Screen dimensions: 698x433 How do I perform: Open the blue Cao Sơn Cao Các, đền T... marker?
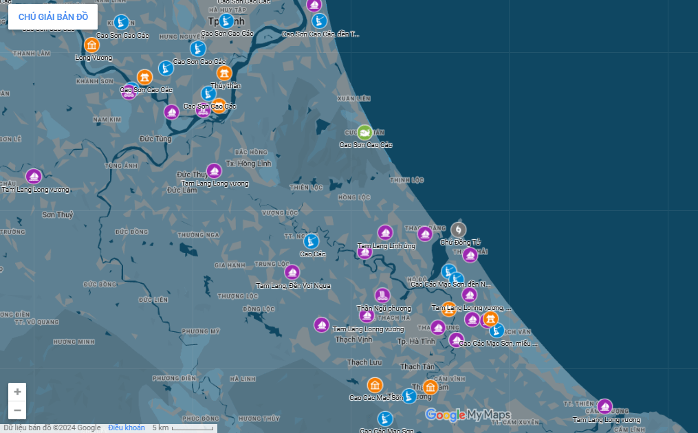tap(320, 21)
